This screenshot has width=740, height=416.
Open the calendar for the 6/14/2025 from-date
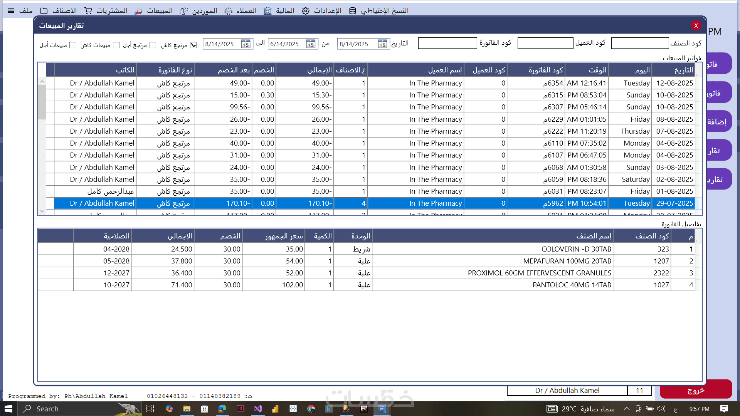tap(311, 44)
